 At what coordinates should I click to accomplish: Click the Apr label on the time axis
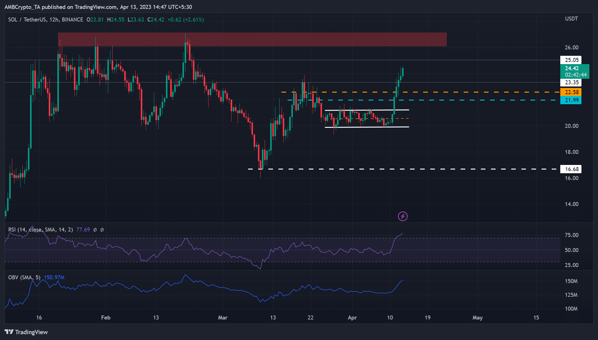(x=352, y=318)
